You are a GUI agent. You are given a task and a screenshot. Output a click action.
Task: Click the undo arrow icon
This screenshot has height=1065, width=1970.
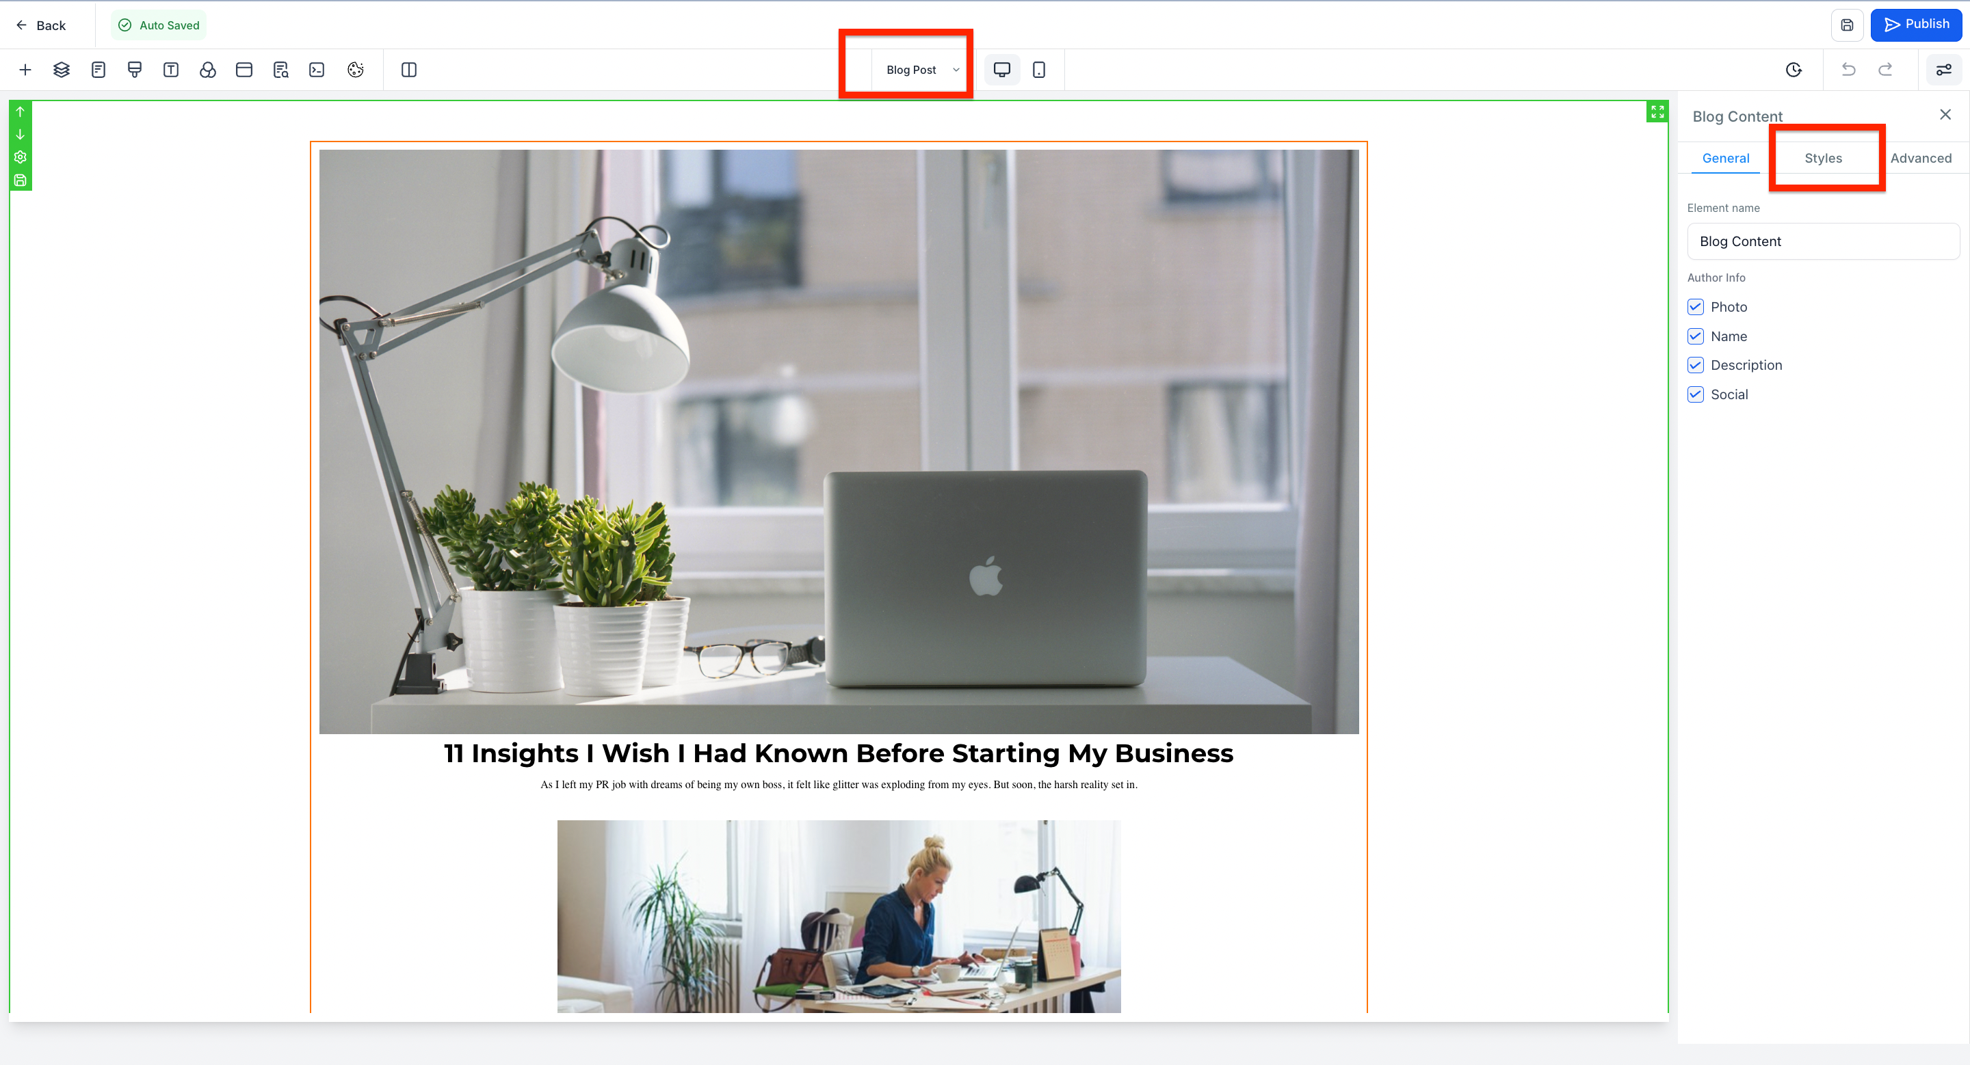pos(1848,70)
